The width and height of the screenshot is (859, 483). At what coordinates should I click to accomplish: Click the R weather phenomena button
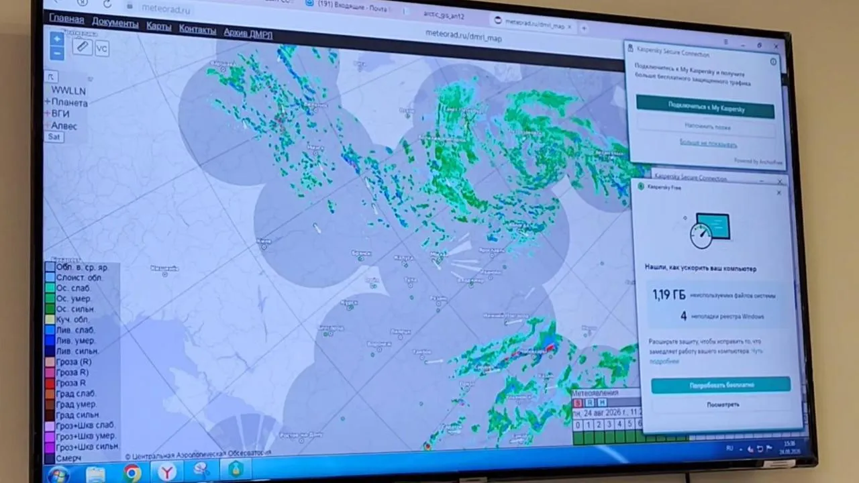tap(589, 402)
